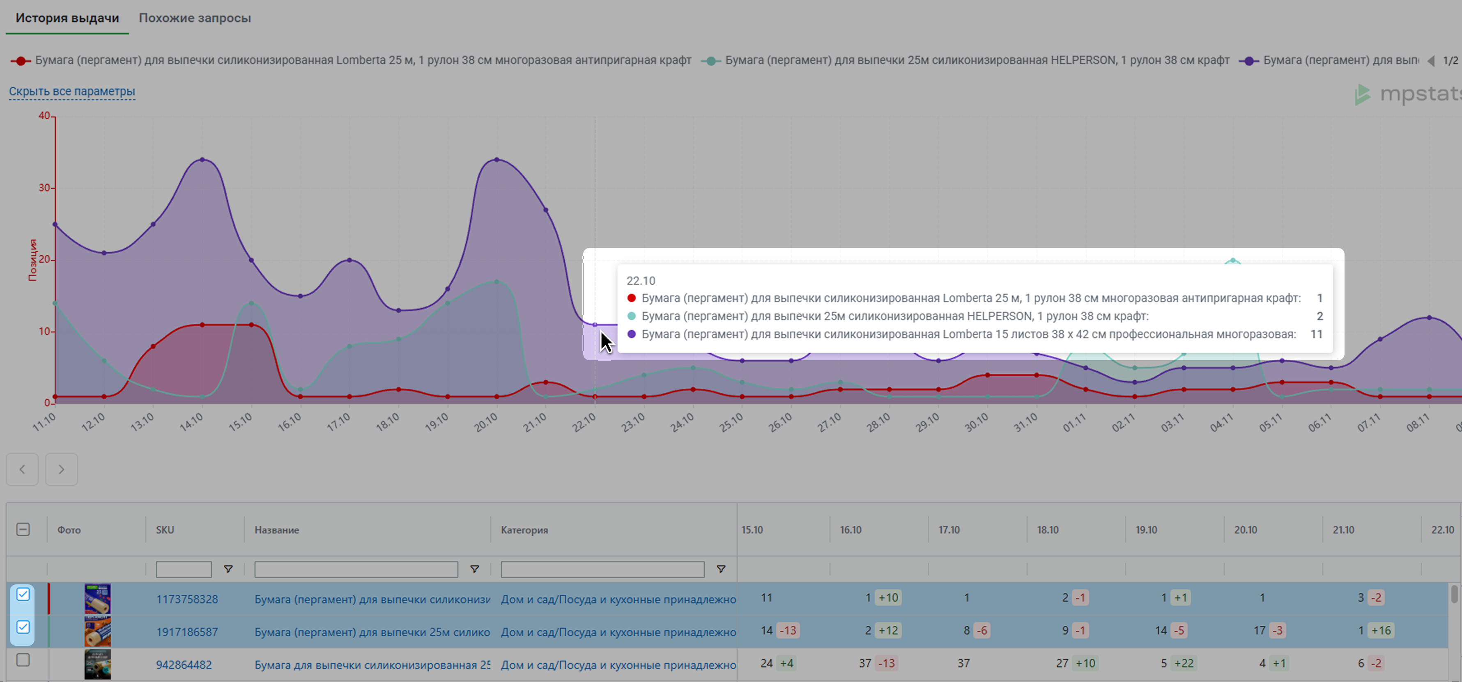Toggle the select-all header checkbox
This screenshot has height=682, width=1462.
pyautogui.click(x=23, y=529)
